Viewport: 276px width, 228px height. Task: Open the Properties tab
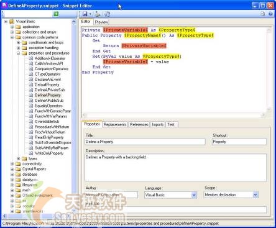click(92, 124)
